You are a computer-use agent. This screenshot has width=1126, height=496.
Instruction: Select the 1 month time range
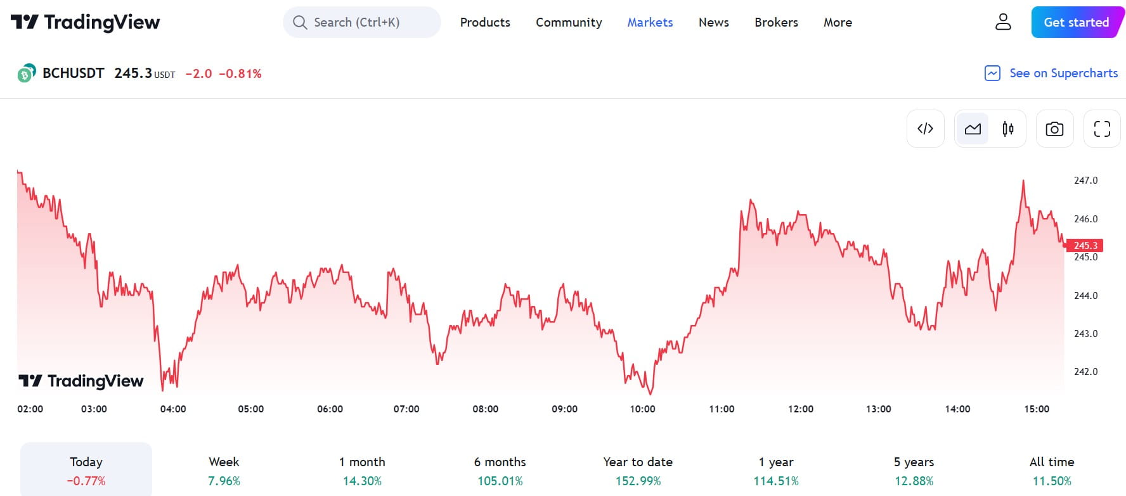(x=362, y=471)
